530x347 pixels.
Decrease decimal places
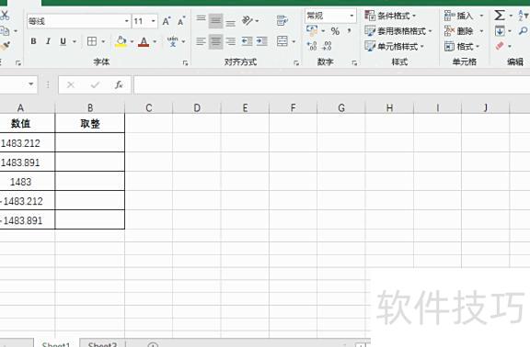point(327,46)
